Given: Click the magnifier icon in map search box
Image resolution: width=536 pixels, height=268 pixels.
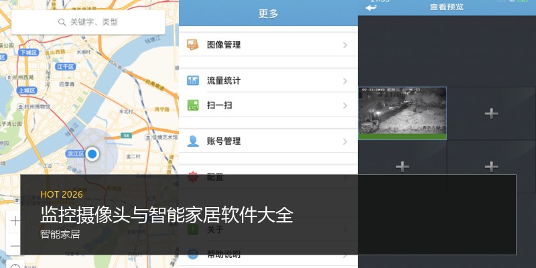Looking at the screenshot, I should click(x=62, y=22).
